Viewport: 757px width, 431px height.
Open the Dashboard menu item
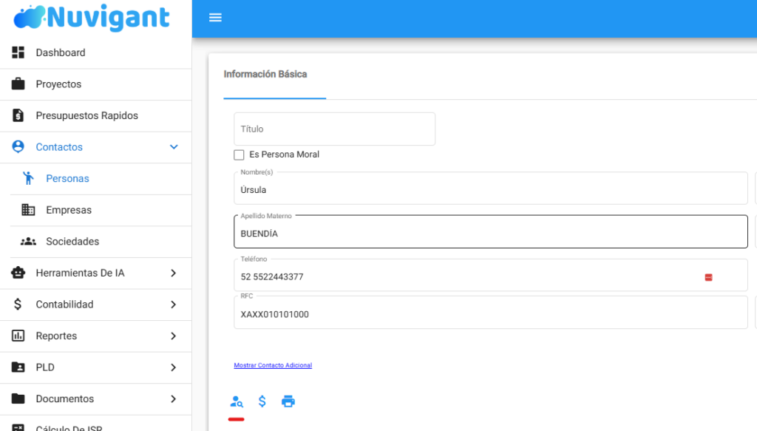95,52
